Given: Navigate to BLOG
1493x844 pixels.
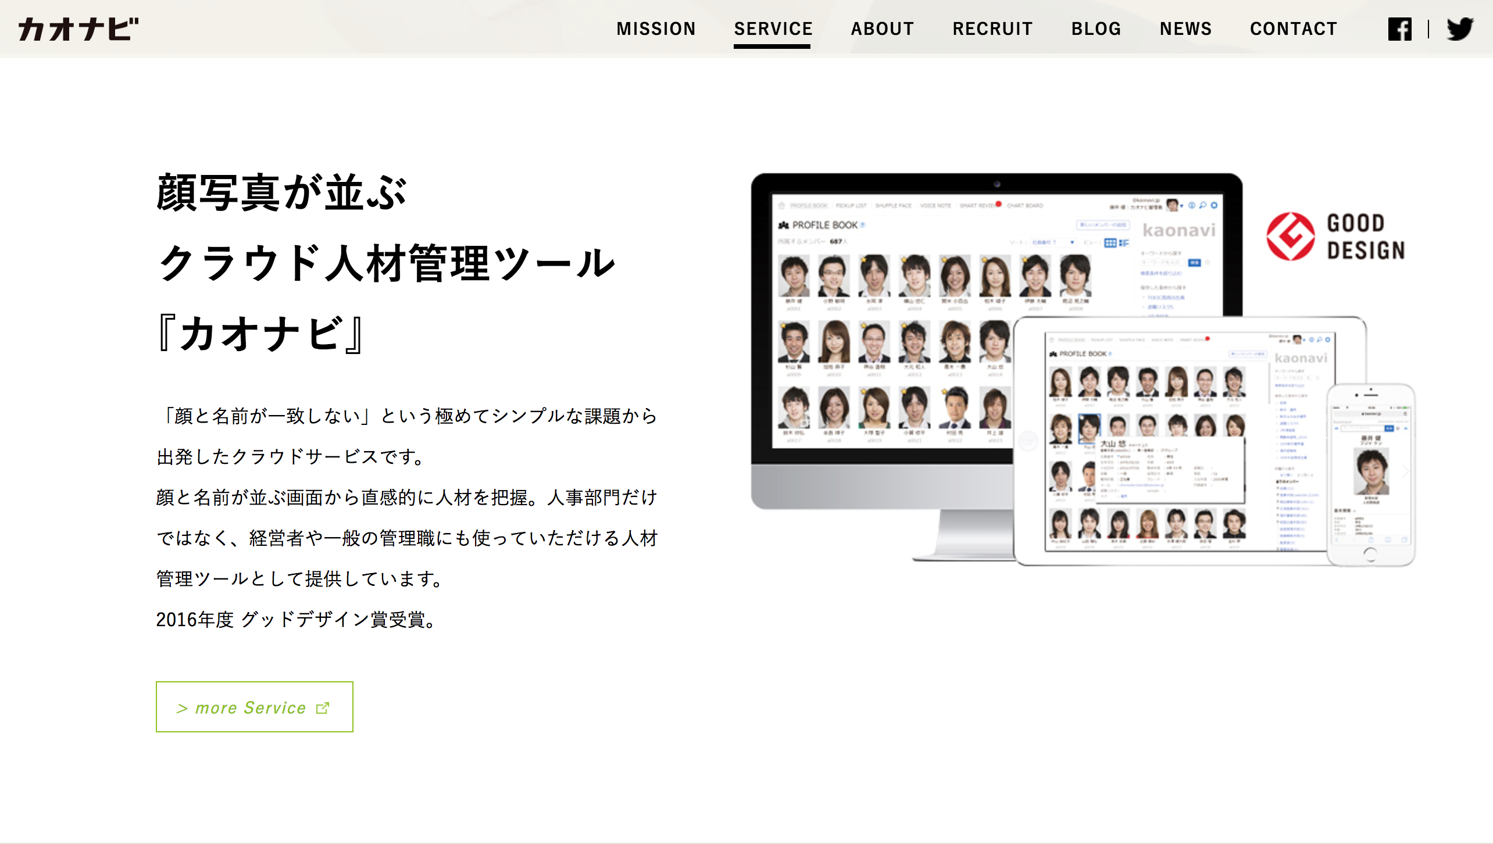Looking at the screenshot, I should tap(1096, 29).
